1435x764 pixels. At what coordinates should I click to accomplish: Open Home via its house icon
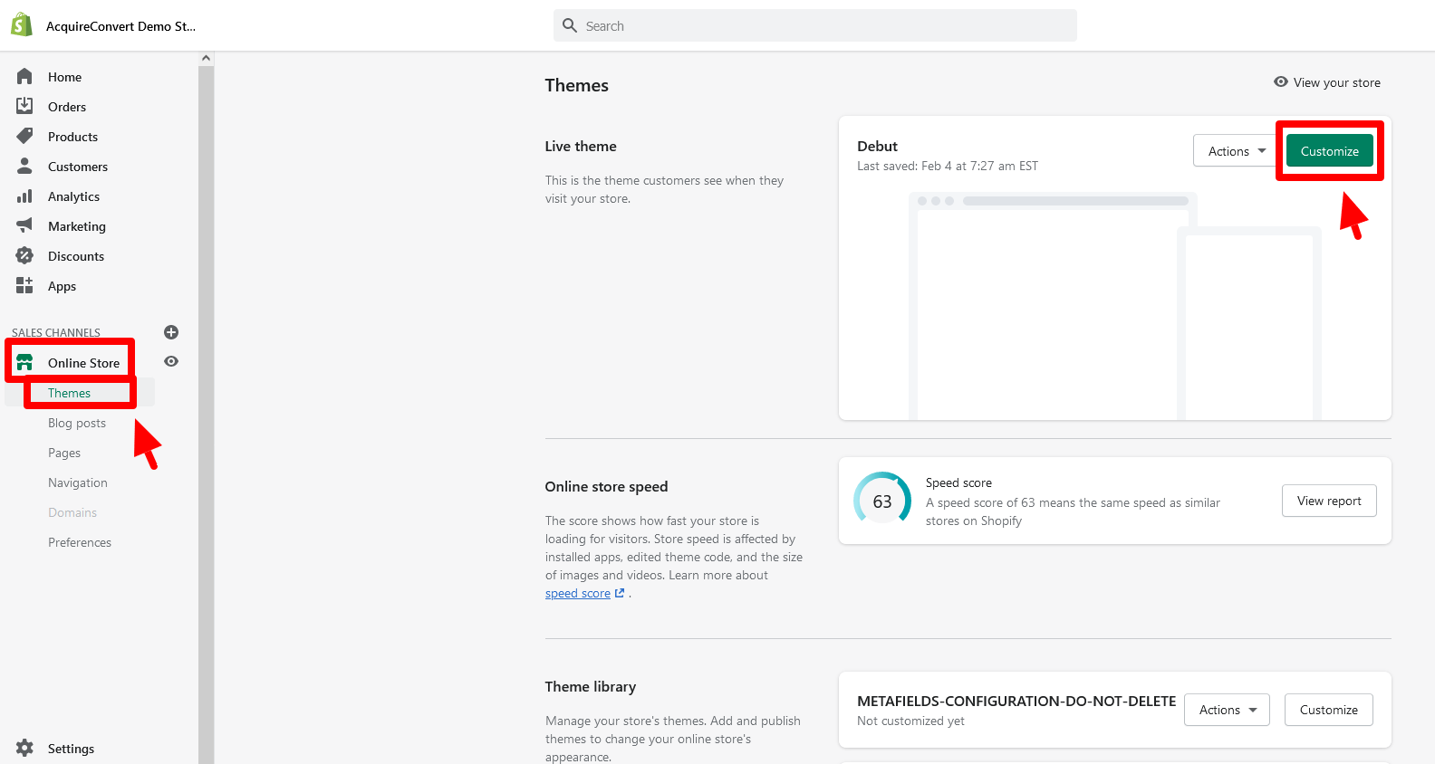[24, 77]
